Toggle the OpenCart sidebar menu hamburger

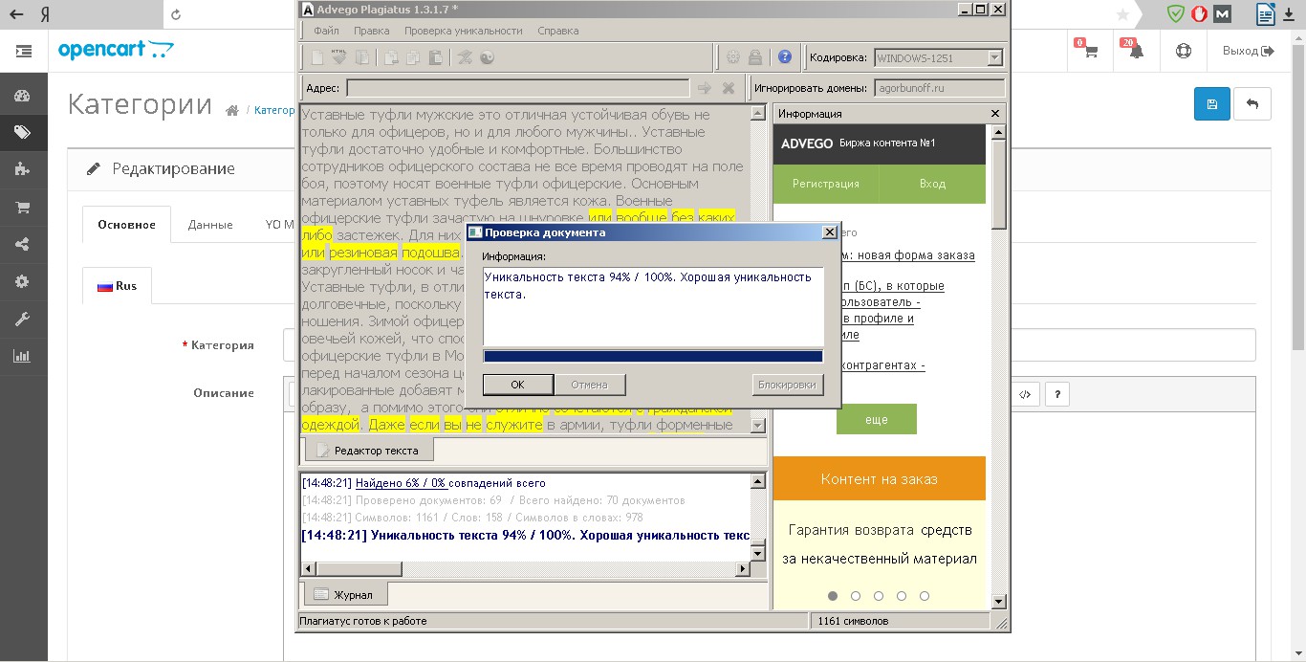point(23,51)
